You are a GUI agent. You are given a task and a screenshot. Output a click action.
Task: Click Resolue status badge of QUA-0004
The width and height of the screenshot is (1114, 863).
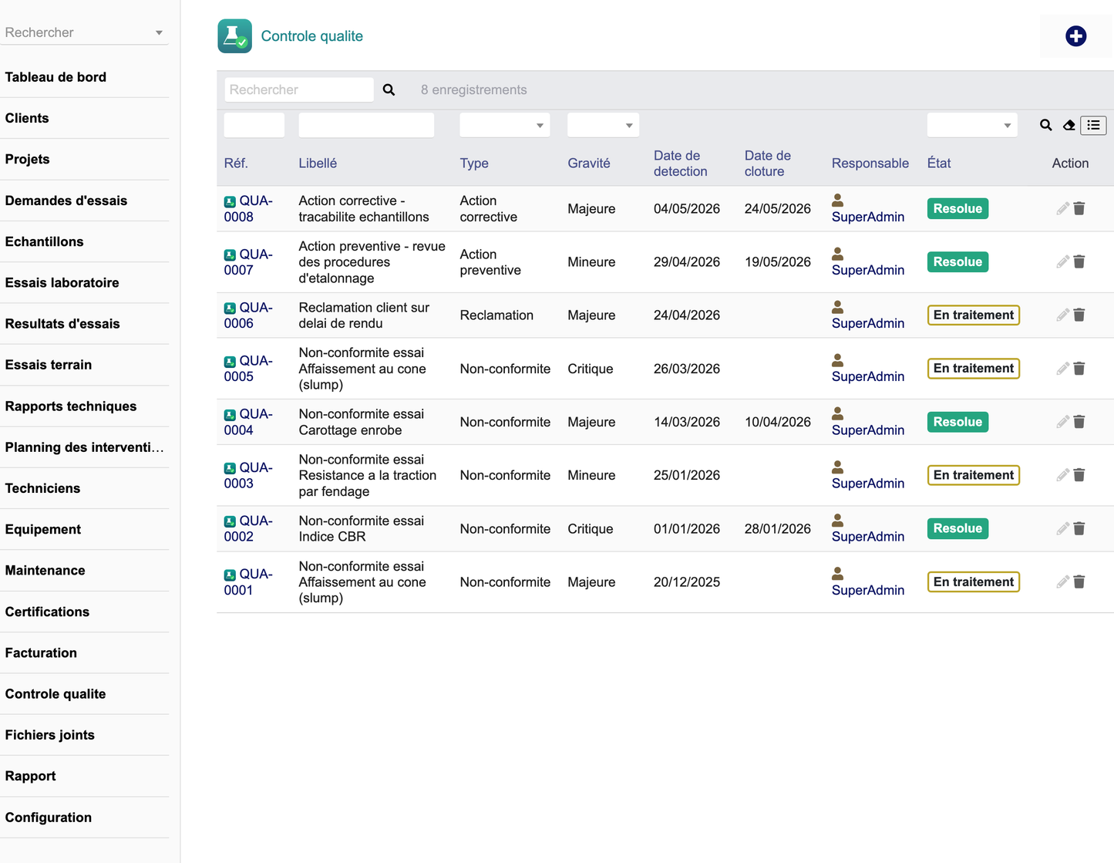(x=958, y=422)
